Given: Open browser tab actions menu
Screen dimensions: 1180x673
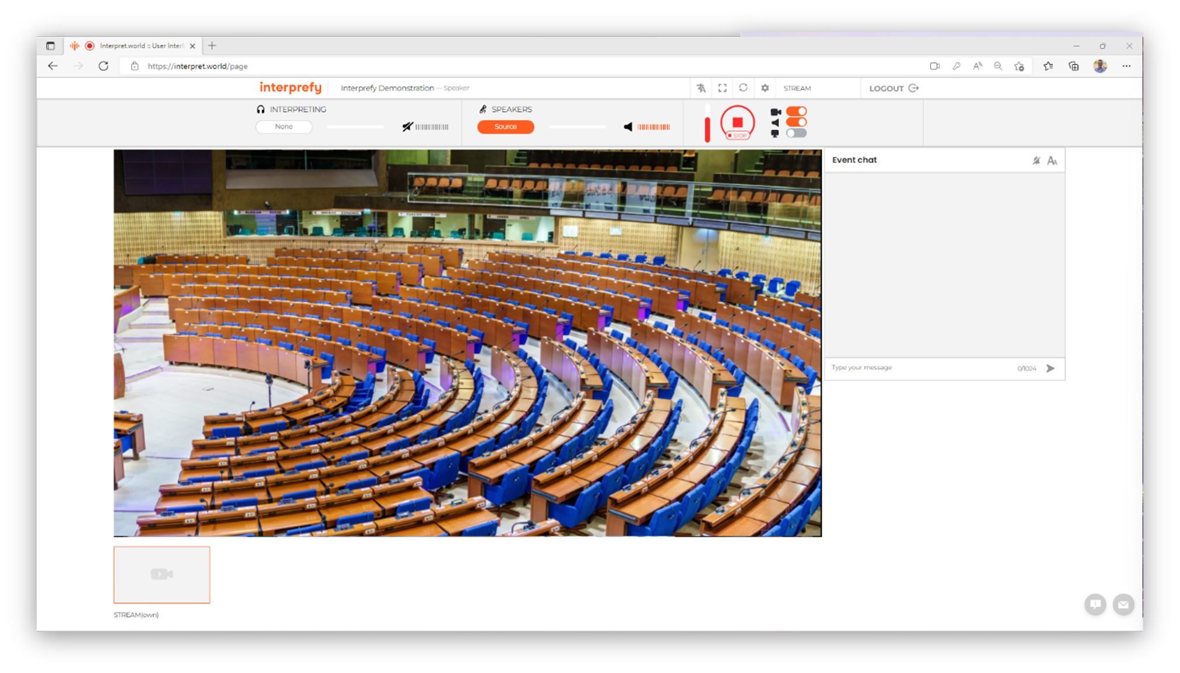Looking at the screenshot, I should click(x=51, y=45).
